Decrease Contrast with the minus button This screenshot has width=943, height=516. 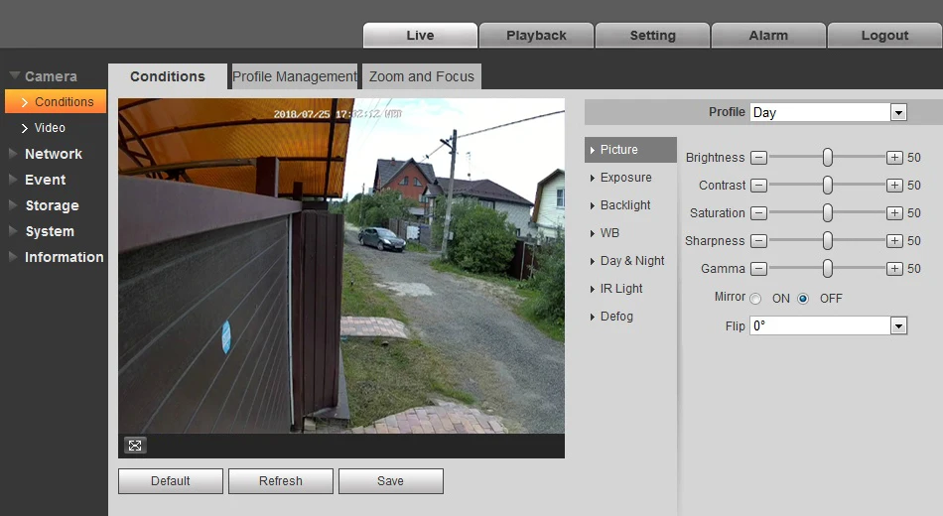pos(759,186)
